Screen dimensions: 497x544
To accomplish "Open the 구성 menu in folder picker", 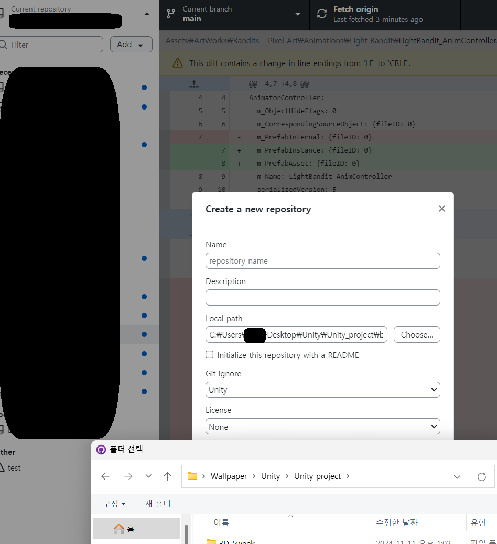I will click(x=114, y=504).
